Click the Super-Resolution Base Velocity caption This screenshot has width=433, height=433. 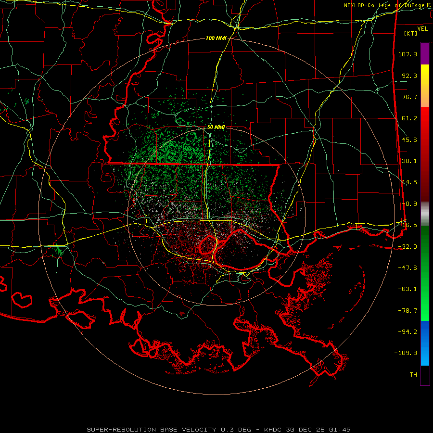click(x=219, y=430)
